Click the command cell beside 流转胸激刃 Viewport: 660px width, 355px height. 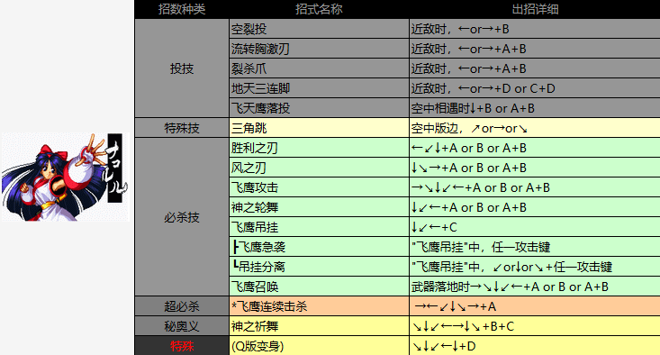pyautogui.click(x=535, y=49)
